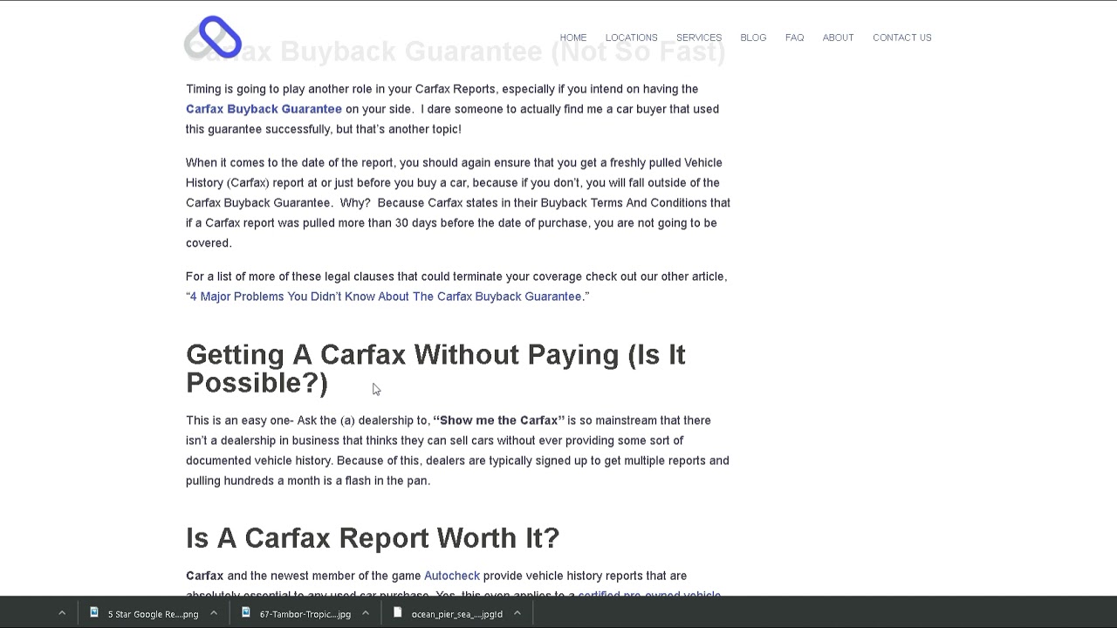Open the 67-Tambor-Tropic...jpg download
The width and height of the screenshot is (1117, 628).
coord(305,614)
